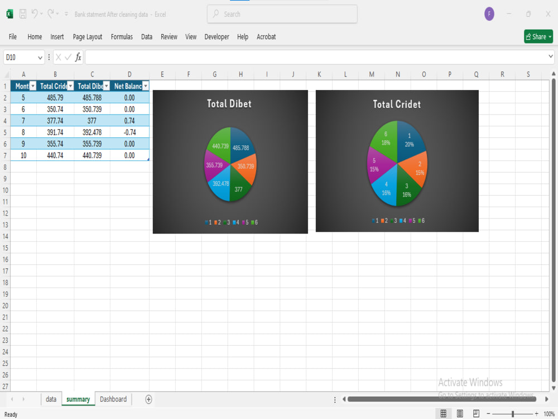Open the Review ribbon tab

pyautogui.click(x=169, y=37)
